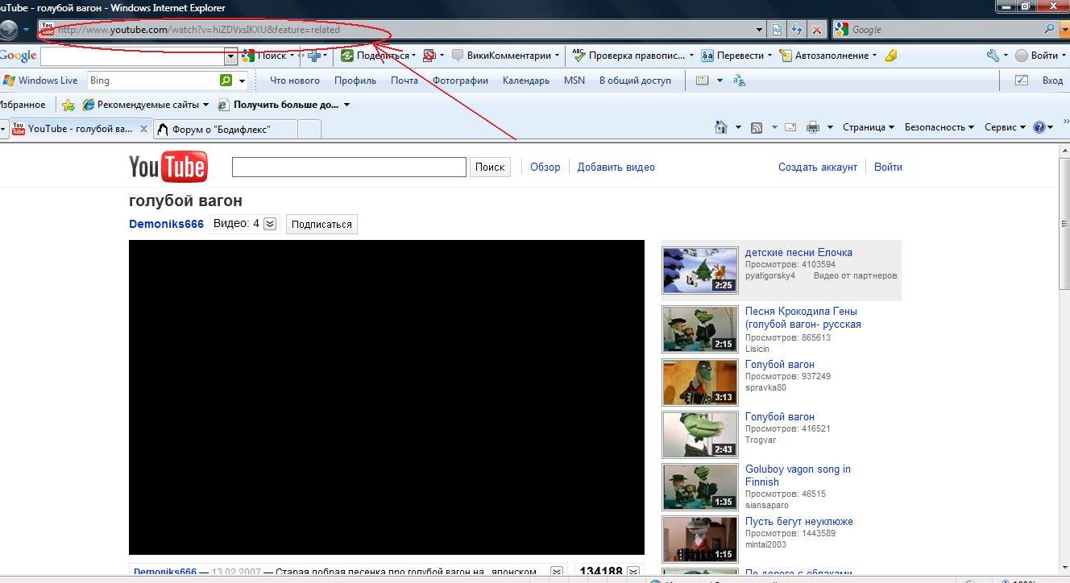Click in the YouTube search input field
This screenshot has width=1070, height=583.
coord(349,167)
